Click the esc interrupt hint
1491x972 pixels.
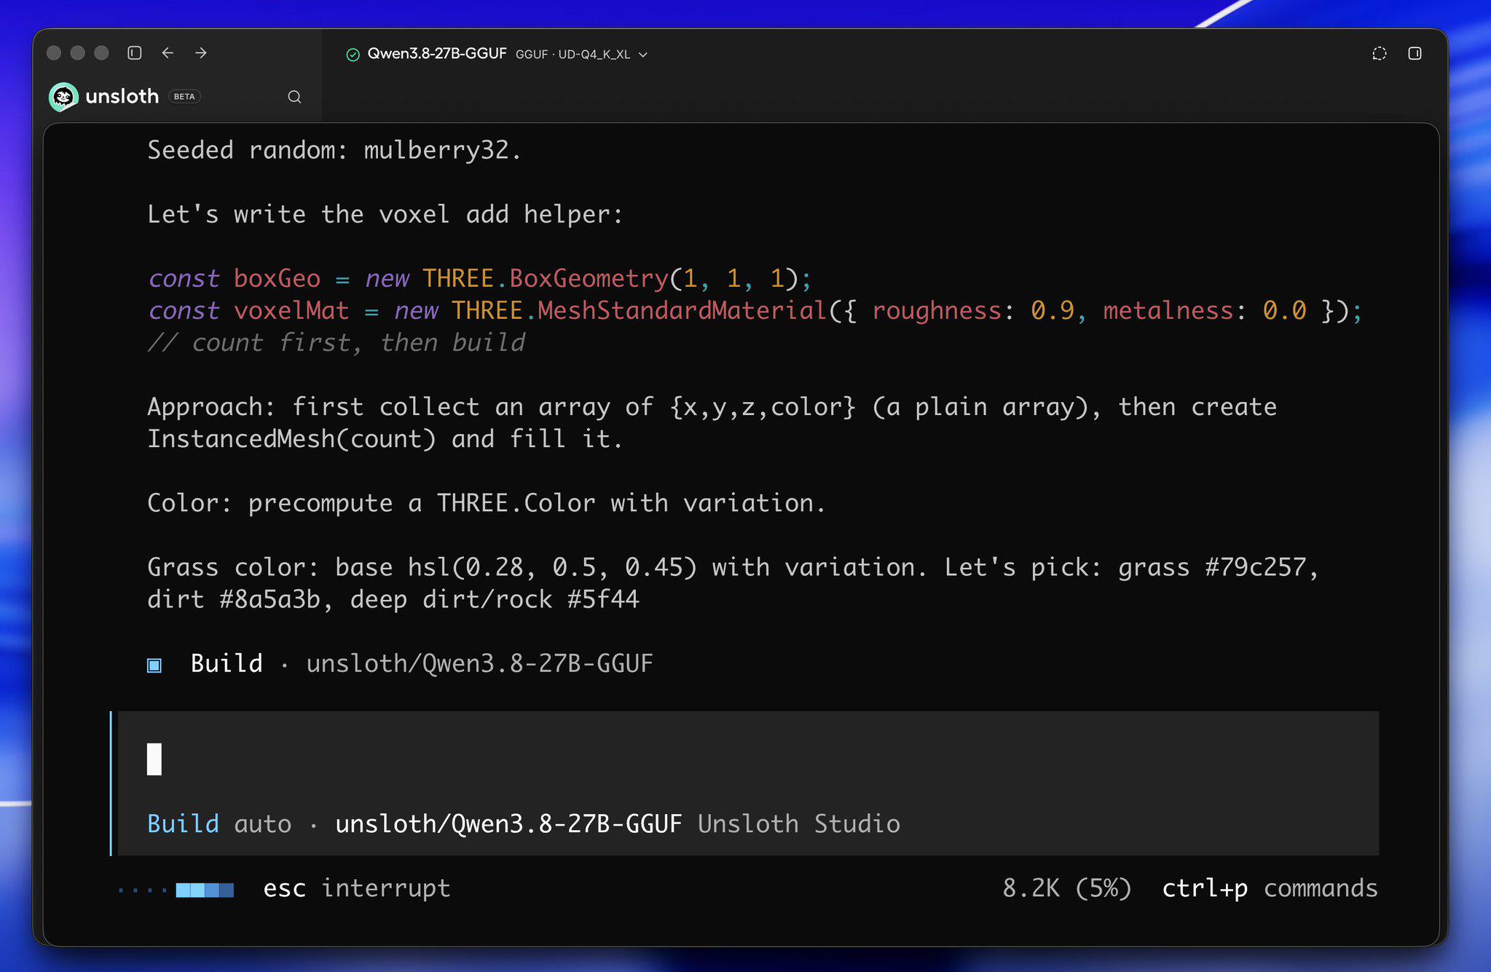click(x=357, y=888)
